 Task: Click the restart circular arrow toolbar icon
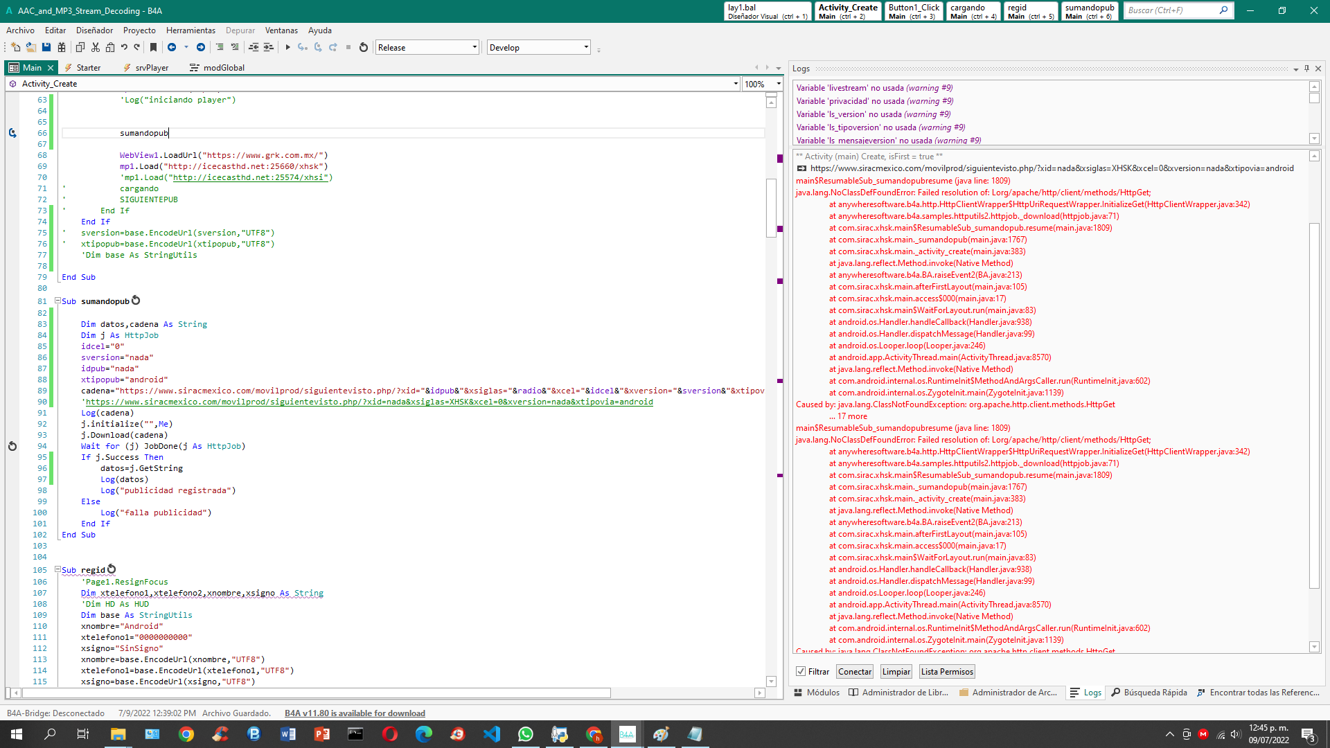(x=364, y=47)
